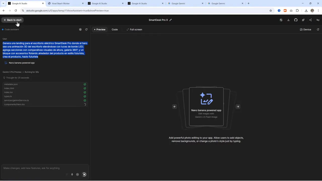Click the Share app icon
Viewport: 322px width, 181px height.
tap(310, 20)
